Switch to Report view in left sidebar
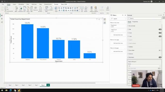This screenshot has width=165, height=92. coord(2,15)
